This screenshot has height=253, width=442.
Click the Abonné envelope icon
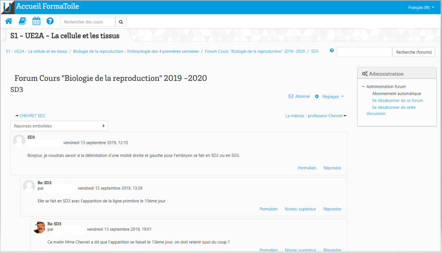point(291,97)
